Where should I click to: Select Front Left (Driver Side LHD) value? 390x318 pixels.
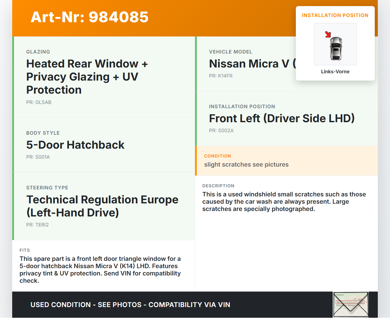282,118
